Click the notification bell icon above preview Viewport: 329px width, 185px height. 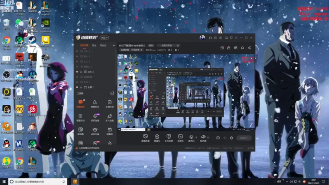(x=242, y=48)
